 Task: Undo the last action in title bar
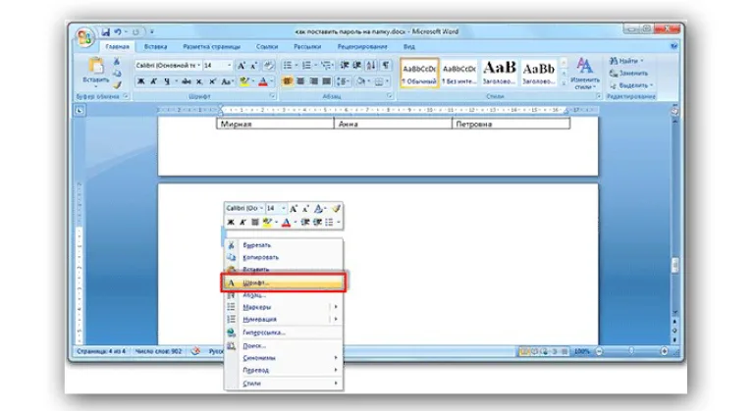click(118, 32)
